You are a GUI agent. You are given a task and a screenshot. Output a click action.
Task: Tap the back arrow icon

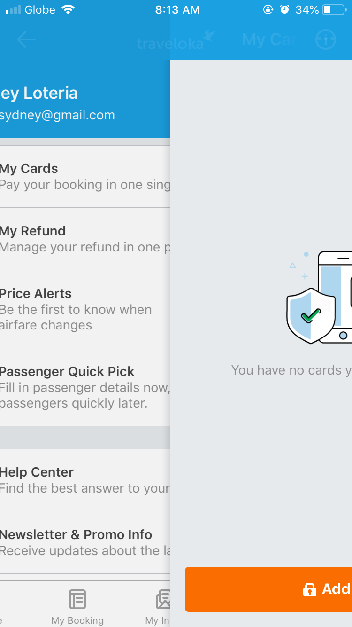pyautogui.click(x=26, y=39)
